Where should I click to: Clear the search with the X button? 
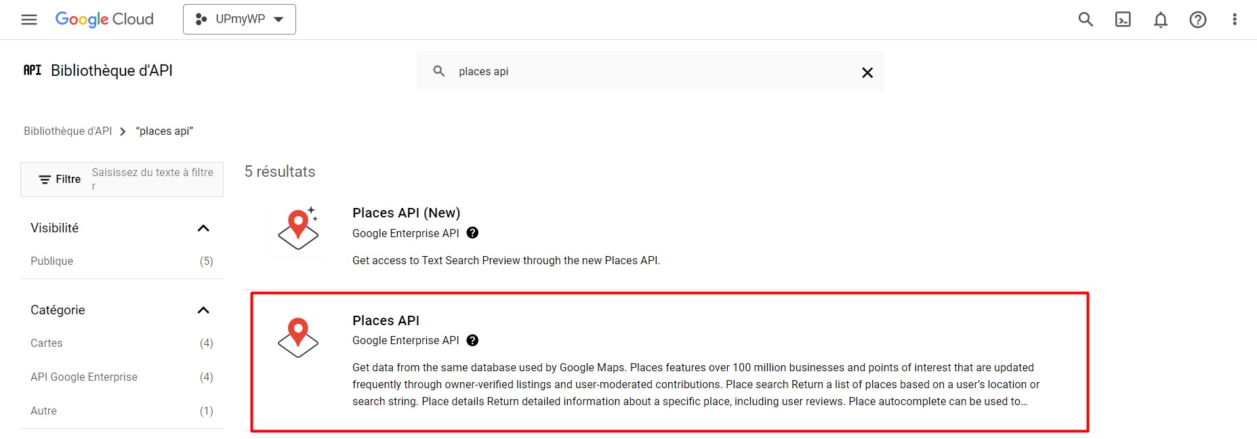pos(867,72)
